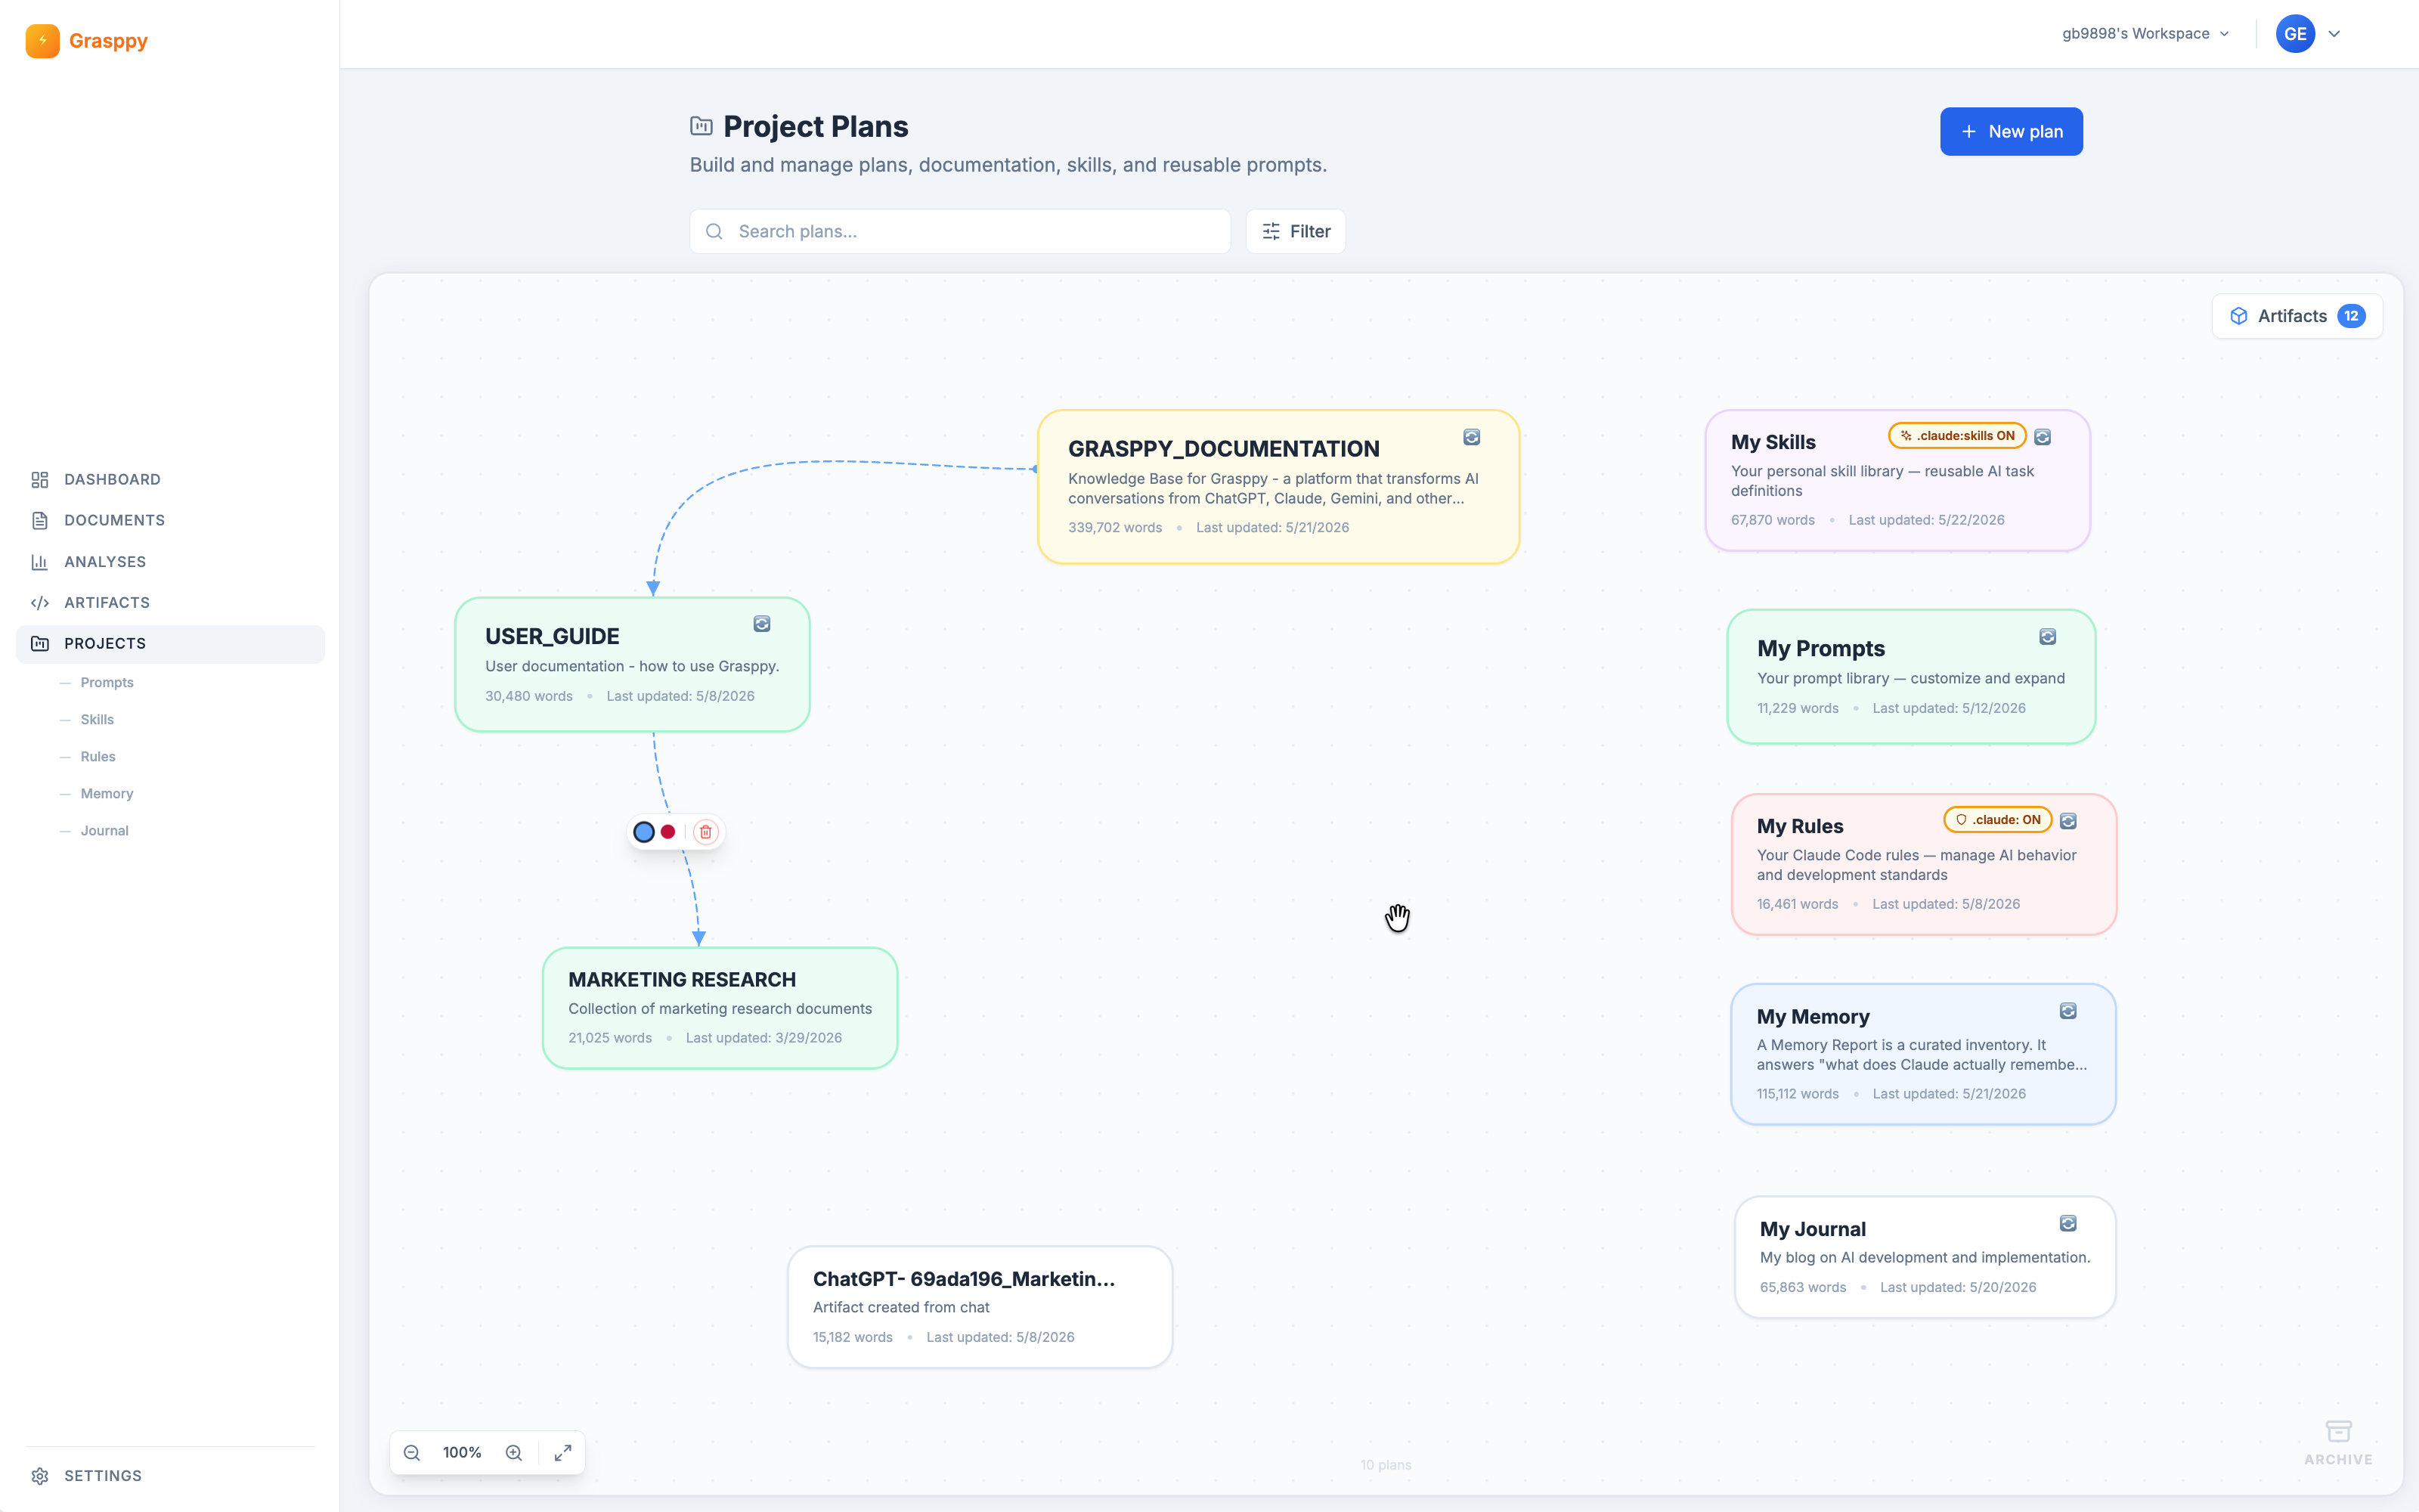Click the Project Plans title icon
Image resolution: width=2419 pixels, height=1512 pixels.
(702, 126)
